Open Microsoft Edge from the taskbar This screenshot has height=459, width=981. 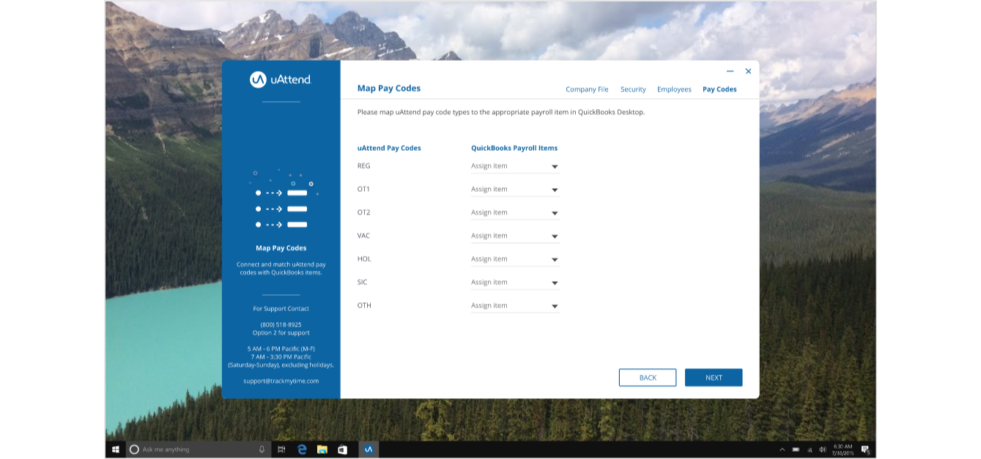click(x=302, y=449)
